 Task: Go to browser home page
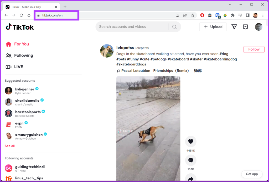coord(29,15)
